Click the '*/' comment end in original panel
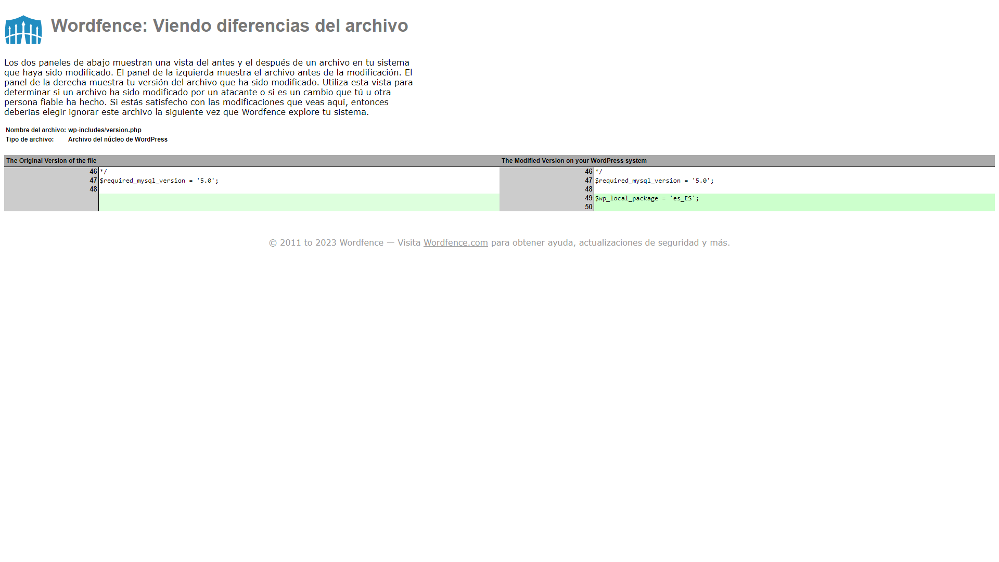Viewport: 999px width, 562px height. click(x=104, y=171)
